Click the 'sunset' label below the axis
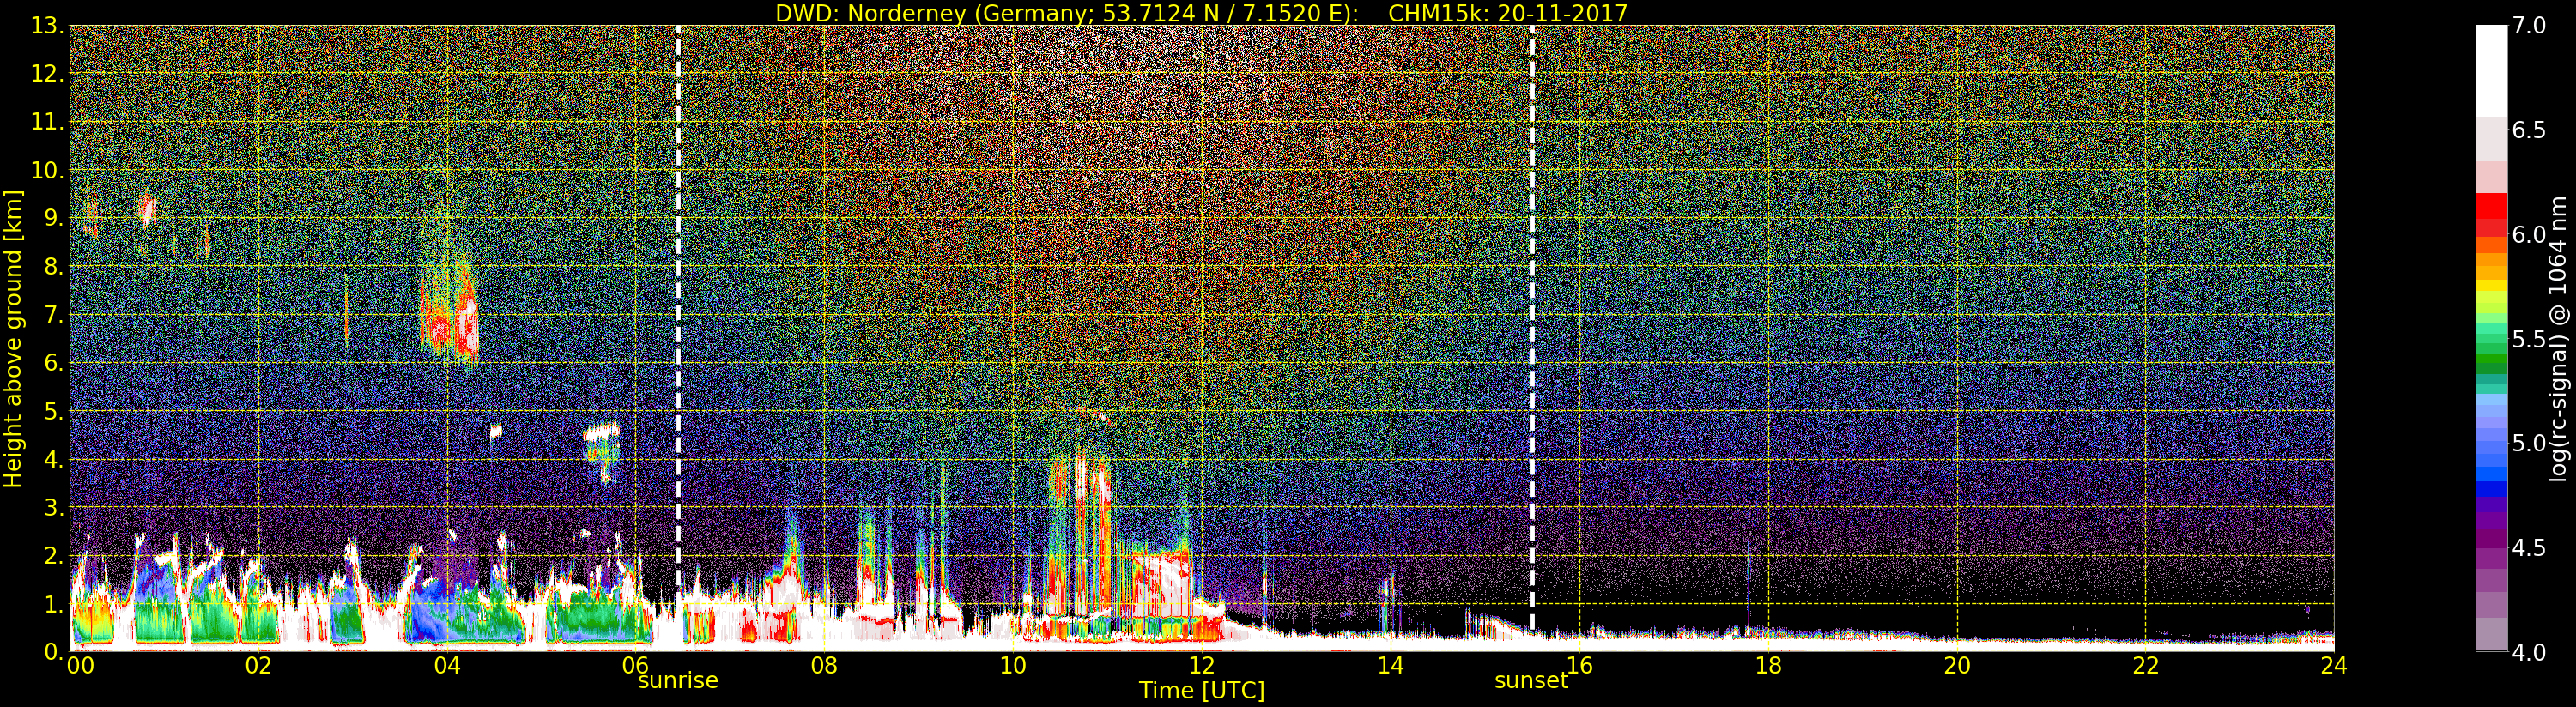 pyautogui.click(x=1531, y=680)
